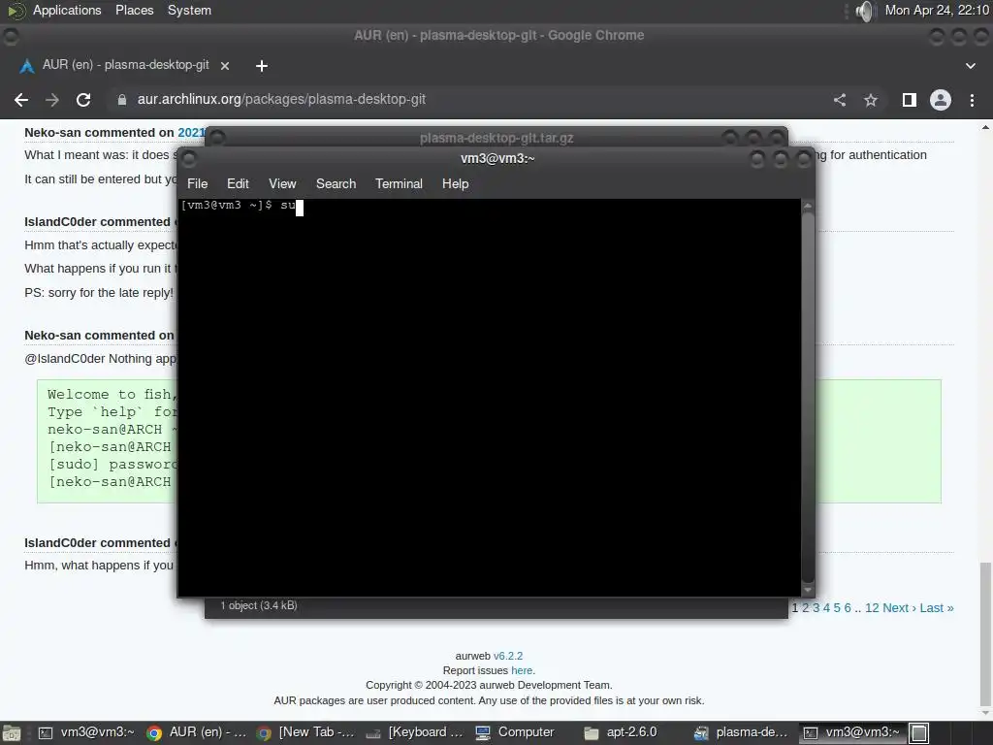Open the Places menu

click(x=134, y=10)
